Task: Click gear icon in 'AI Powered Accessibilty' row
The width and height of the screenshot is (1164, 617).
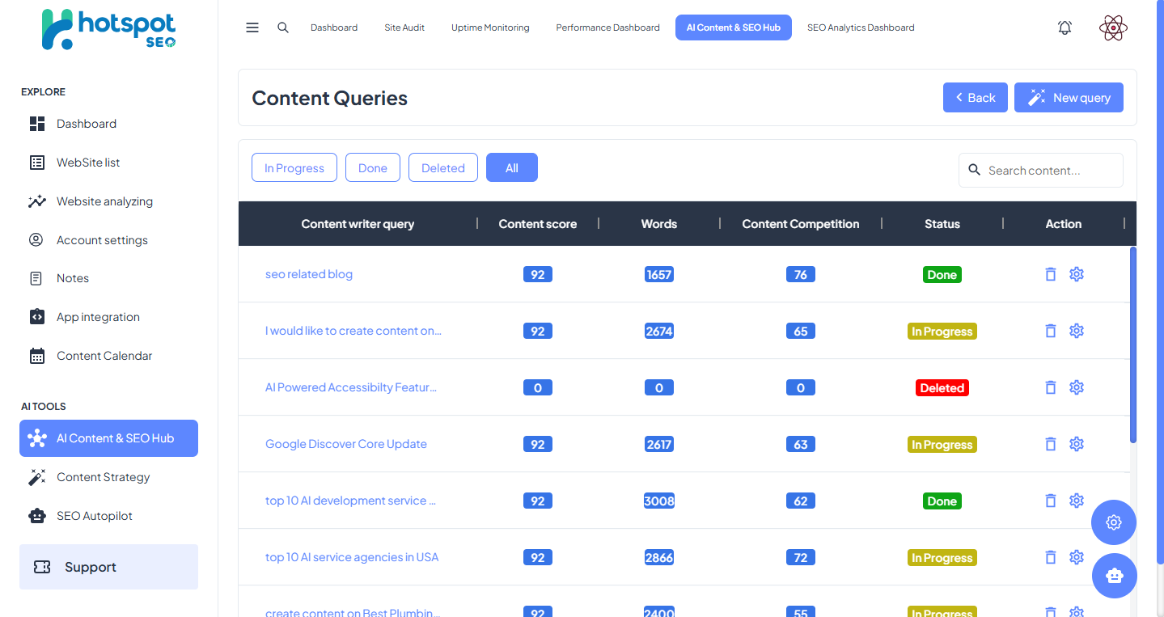Action: pos(1077,387)
